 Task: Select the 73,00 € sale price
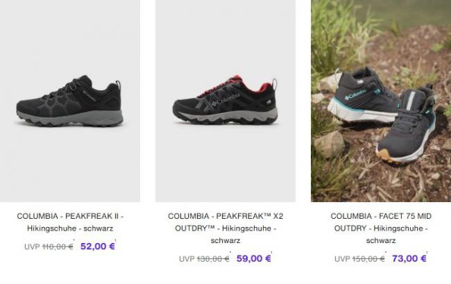point(409,258)
